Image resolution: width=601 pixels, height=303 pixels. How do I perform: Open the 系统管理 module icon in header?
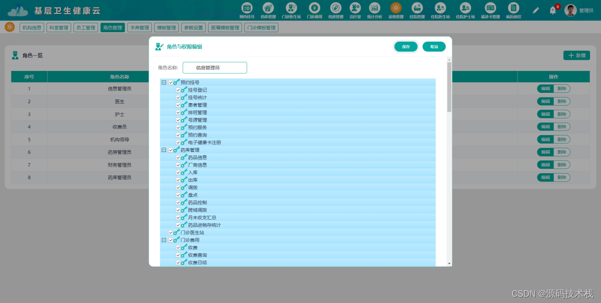click(x=396, y=8)
